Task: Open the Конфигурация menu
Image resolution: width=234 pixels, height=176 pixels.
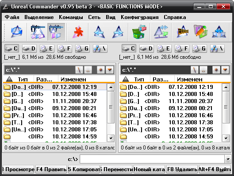Action: click(140, 17)
